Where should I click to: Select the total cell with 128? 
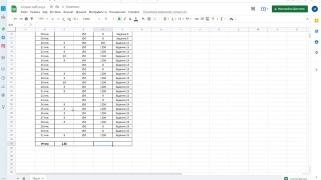point(64,144)
